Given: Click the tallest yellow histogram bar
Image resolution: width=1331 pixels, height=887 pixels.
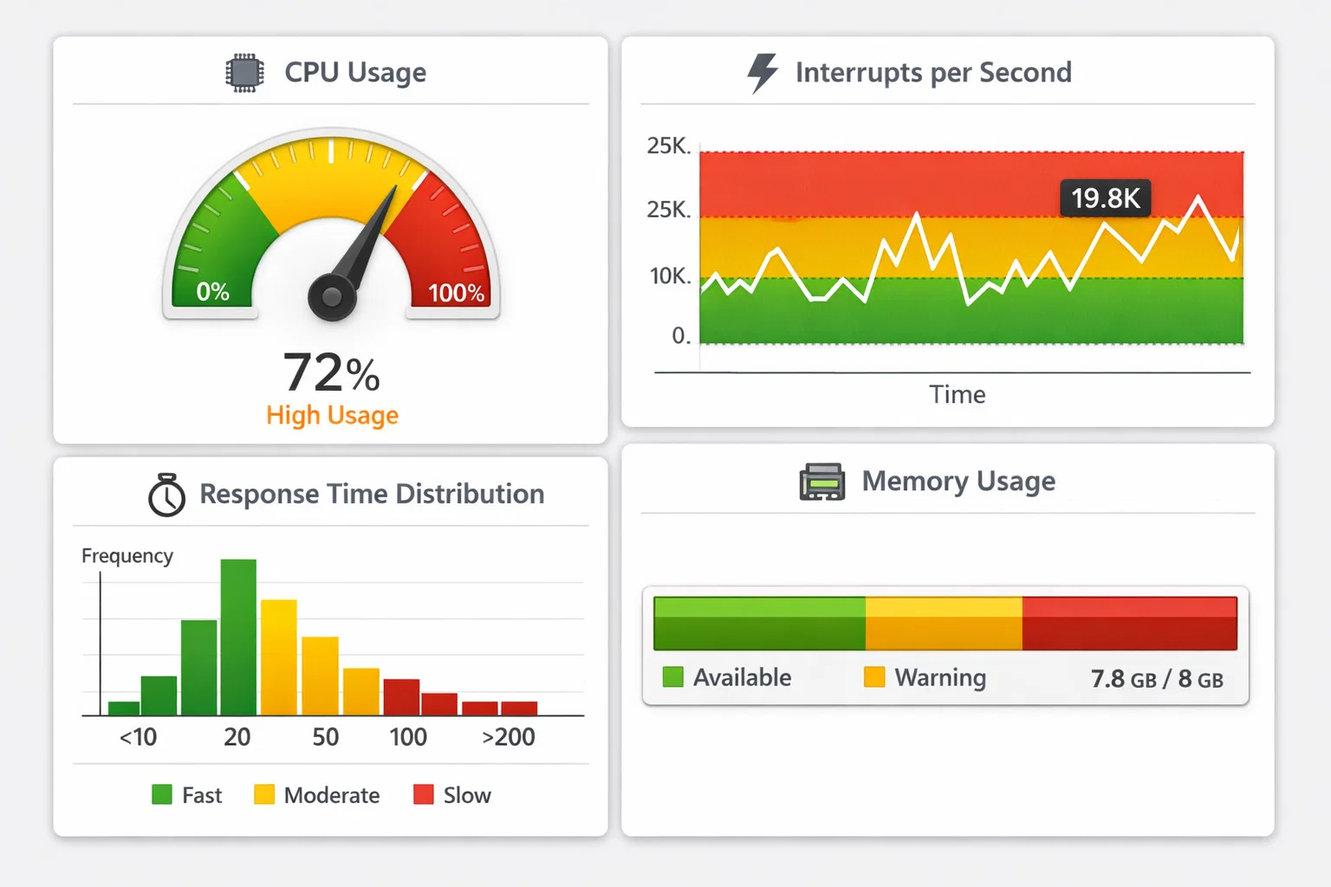Looking at the screenshot, I should (x=279, y=657).
